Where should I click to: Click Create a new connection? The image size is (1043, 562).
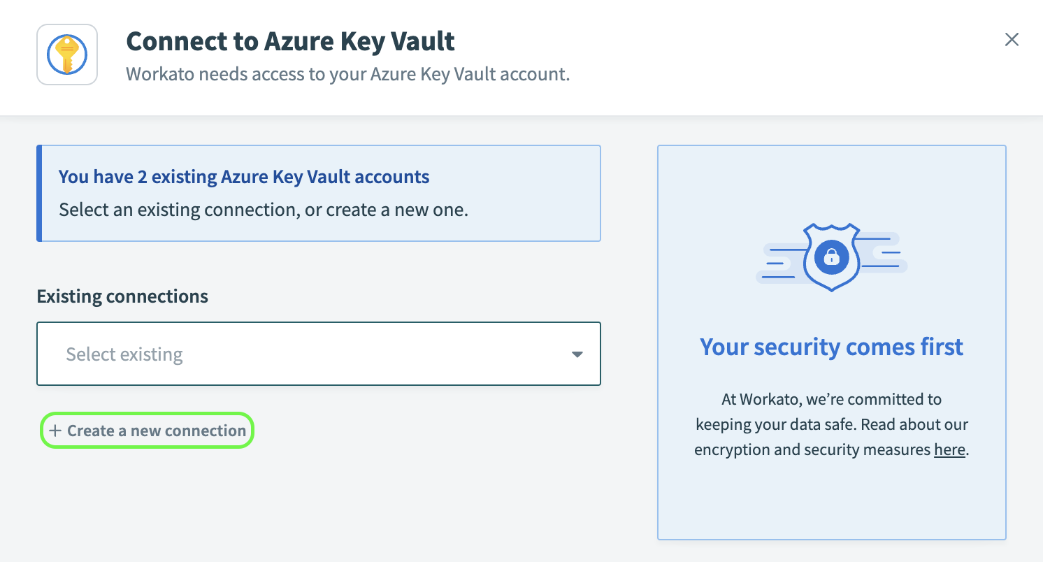(x=147, y=430)
